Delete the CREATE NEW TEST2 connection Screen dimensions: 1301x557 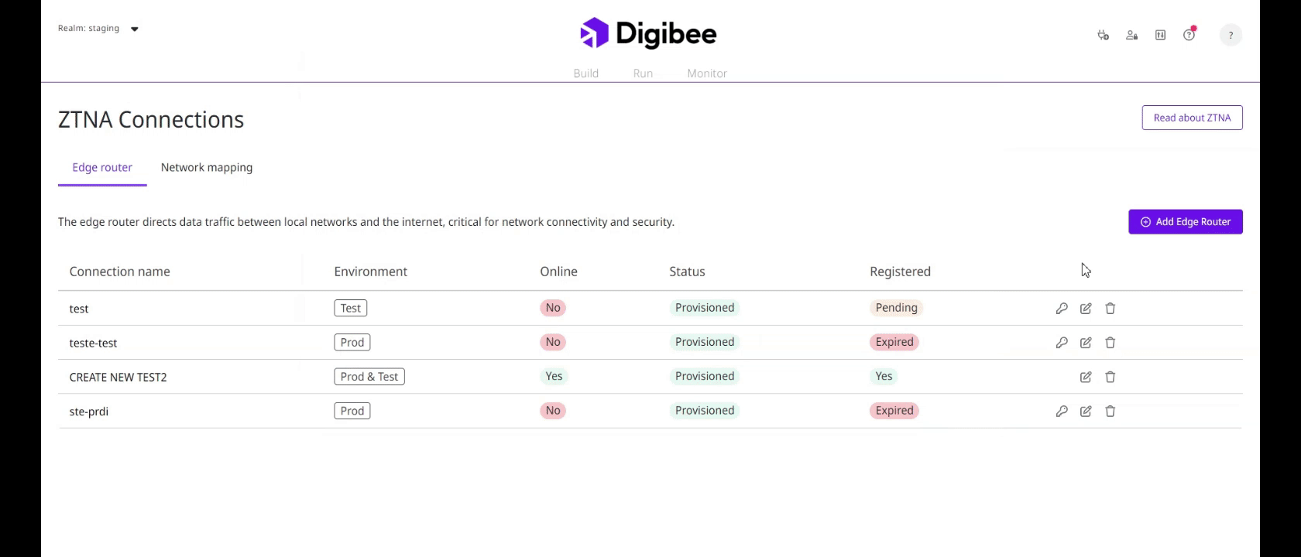pos(1110,377)
